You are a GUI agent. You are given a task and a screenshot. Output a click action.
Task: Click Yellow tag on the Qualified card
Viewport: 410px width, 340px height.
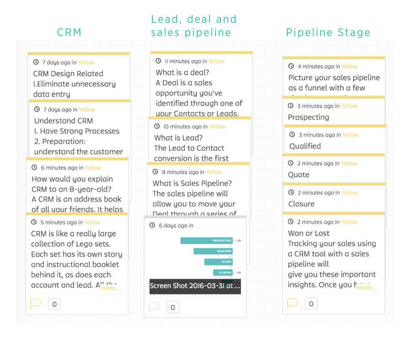tap(351, 135)
